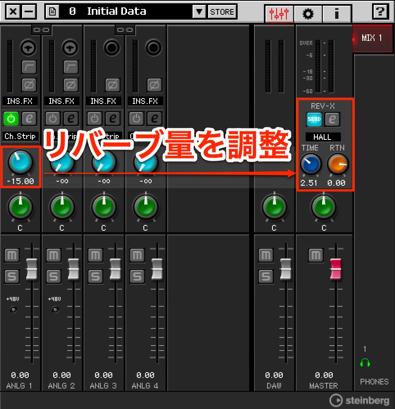Invert phase on ANLG 1

click(29, 85)
